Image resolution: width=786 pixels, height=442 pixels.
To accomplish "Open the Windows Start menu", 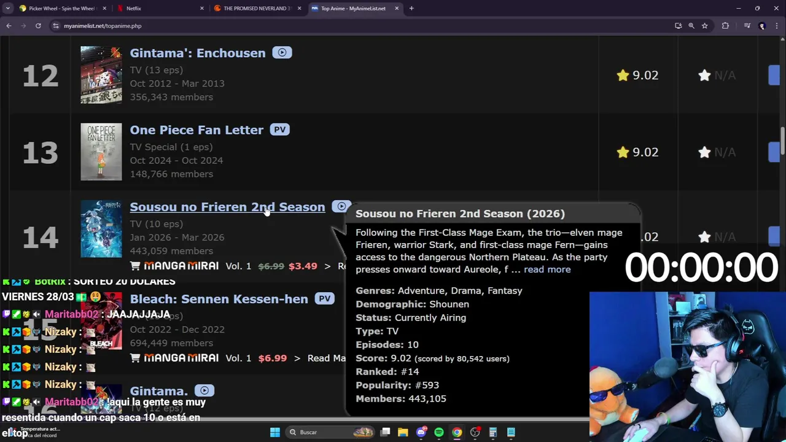I will (275, 432).
